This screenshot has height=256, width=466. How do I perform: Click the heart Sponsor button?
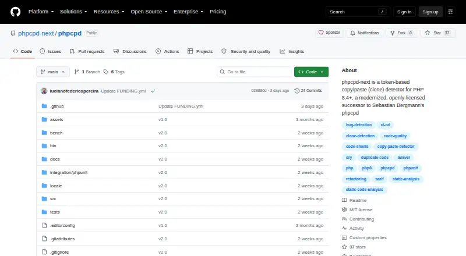[x=329, y=33]
